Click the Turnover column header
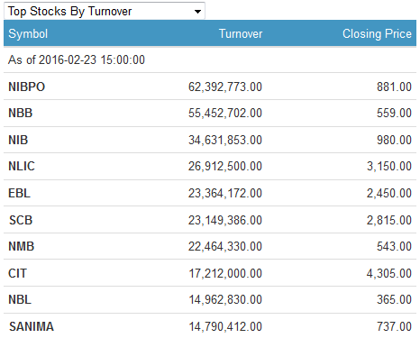The height and width of the screenshot is (338, 420). coord(241,33)
